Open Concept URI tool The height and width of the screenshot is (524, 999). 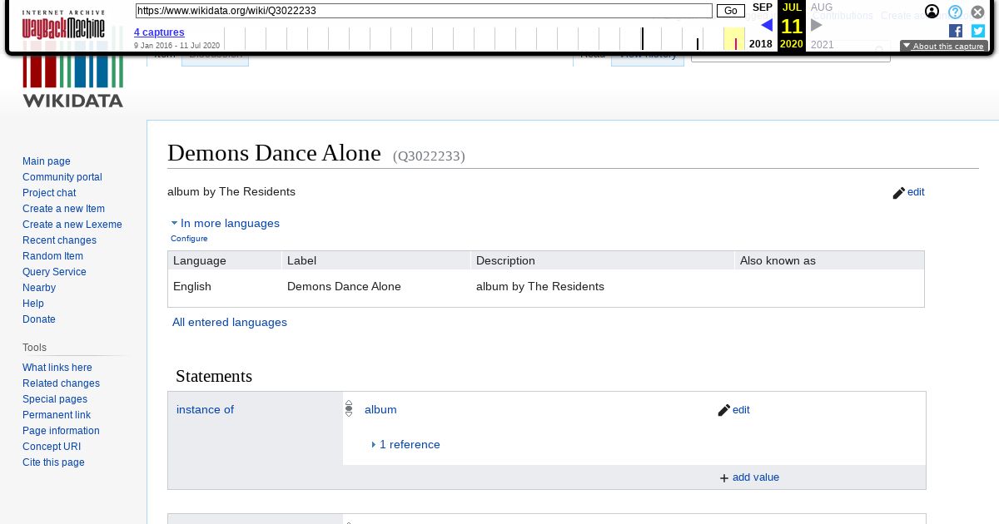52,447
